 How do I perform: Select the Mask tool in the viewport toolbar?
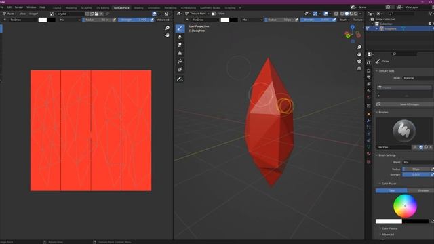click(x=180, y=69)
